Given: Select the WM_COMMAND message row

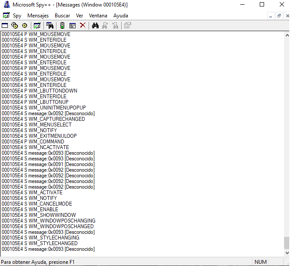Looking at the screenshot, I should [x=33, y=142].
